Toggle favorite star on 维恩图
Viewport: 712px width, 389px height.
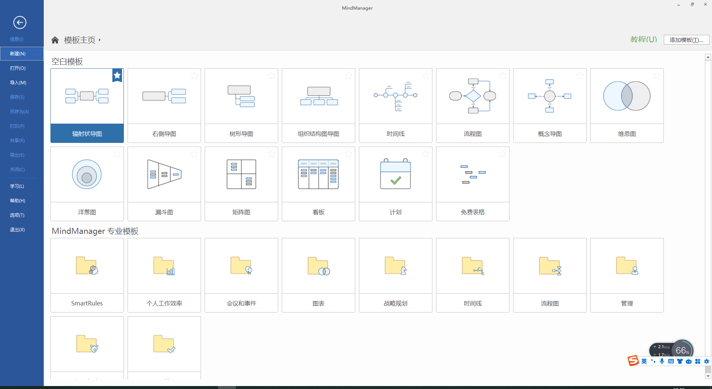click(657, 75)
